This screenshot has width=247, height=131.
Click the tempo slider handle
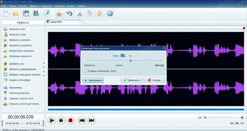tap(131, 61)
